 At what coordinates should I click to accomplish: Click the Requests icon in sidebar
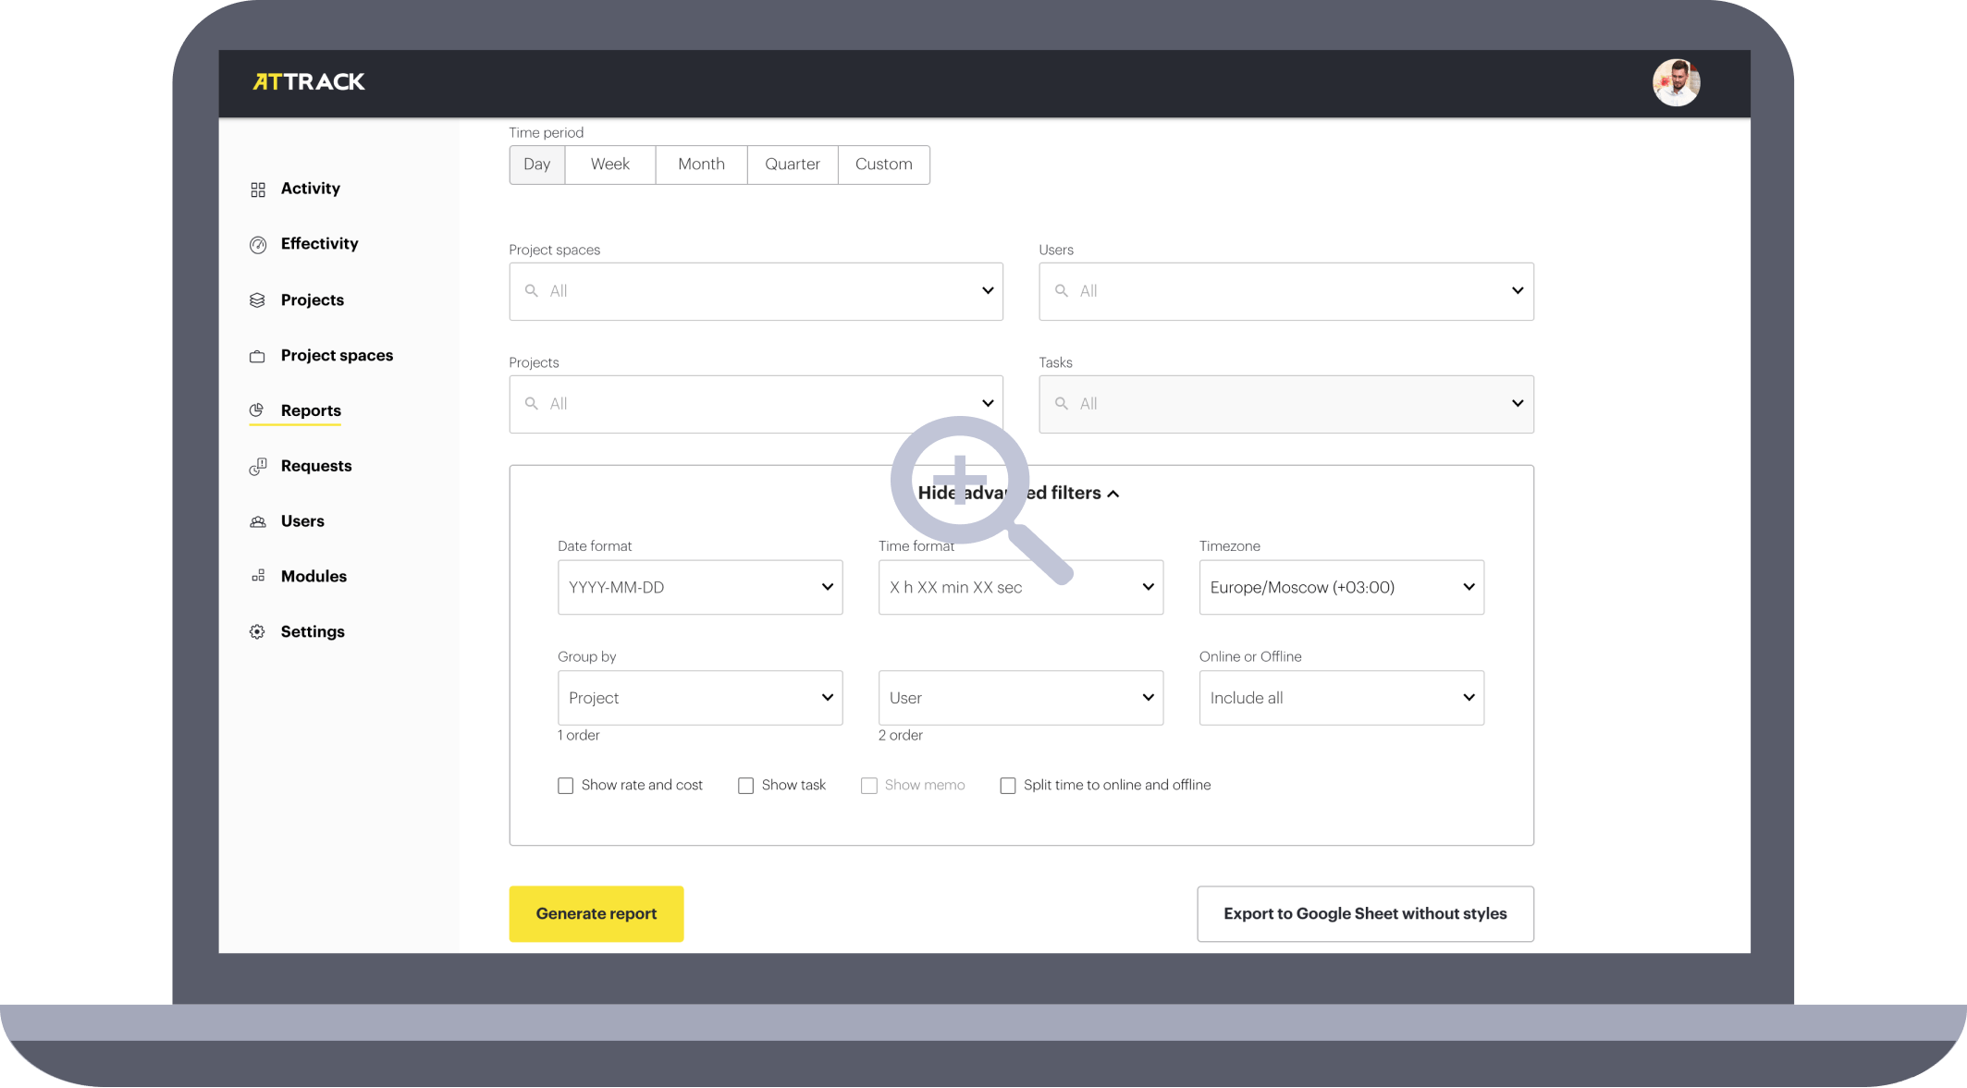258,467
